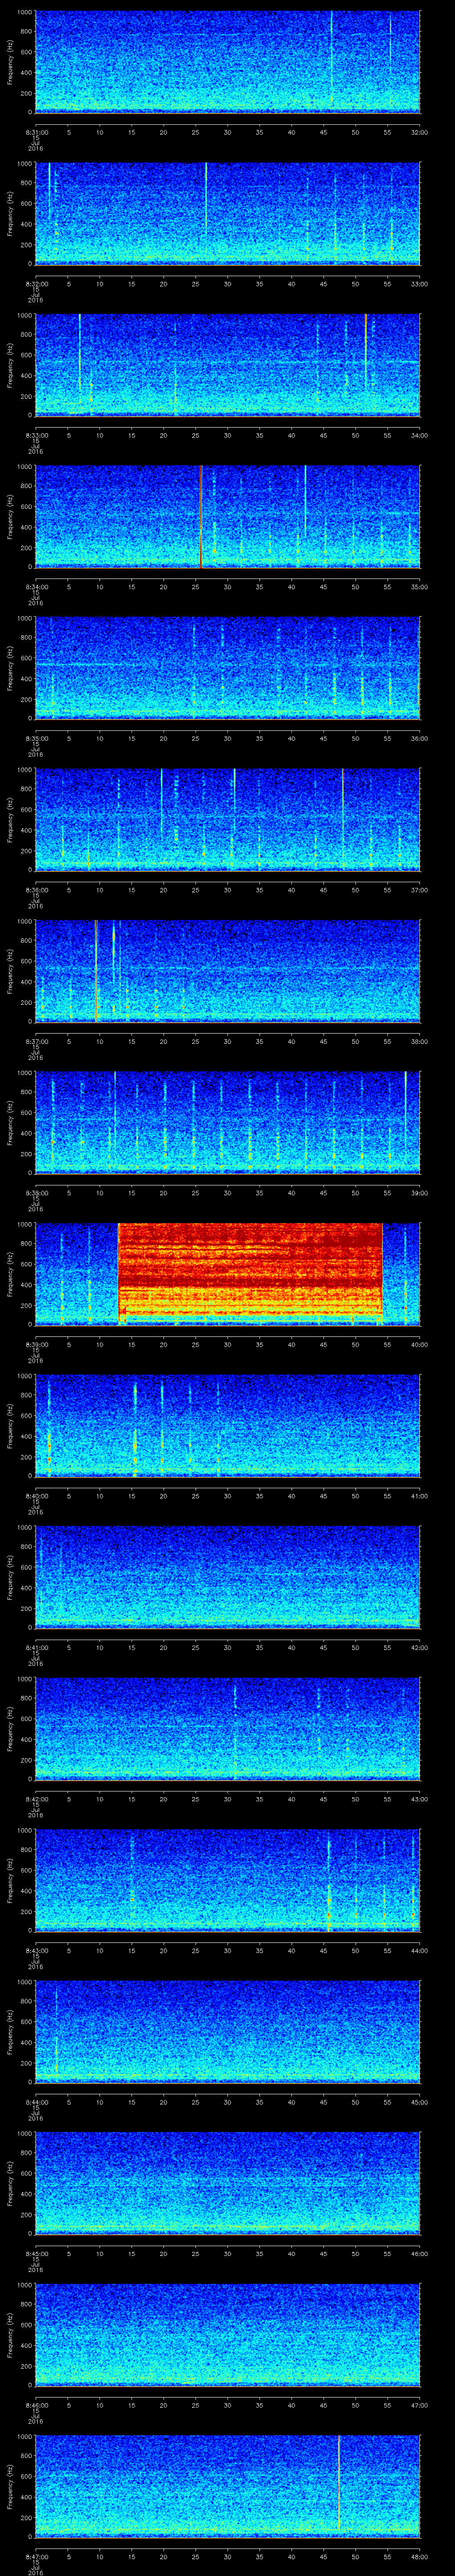
Task: Click the bright vertical line in 8:32 spectrogram
Action: point(206,198)
